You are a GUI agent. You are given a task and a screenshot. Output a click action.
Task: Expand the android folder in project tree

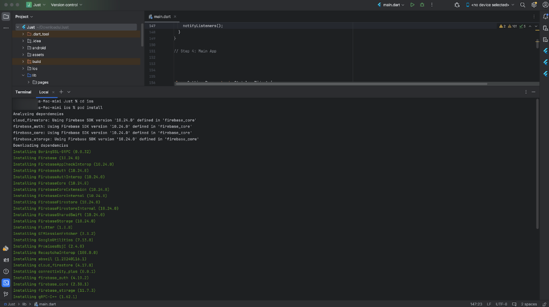point(23,48)
